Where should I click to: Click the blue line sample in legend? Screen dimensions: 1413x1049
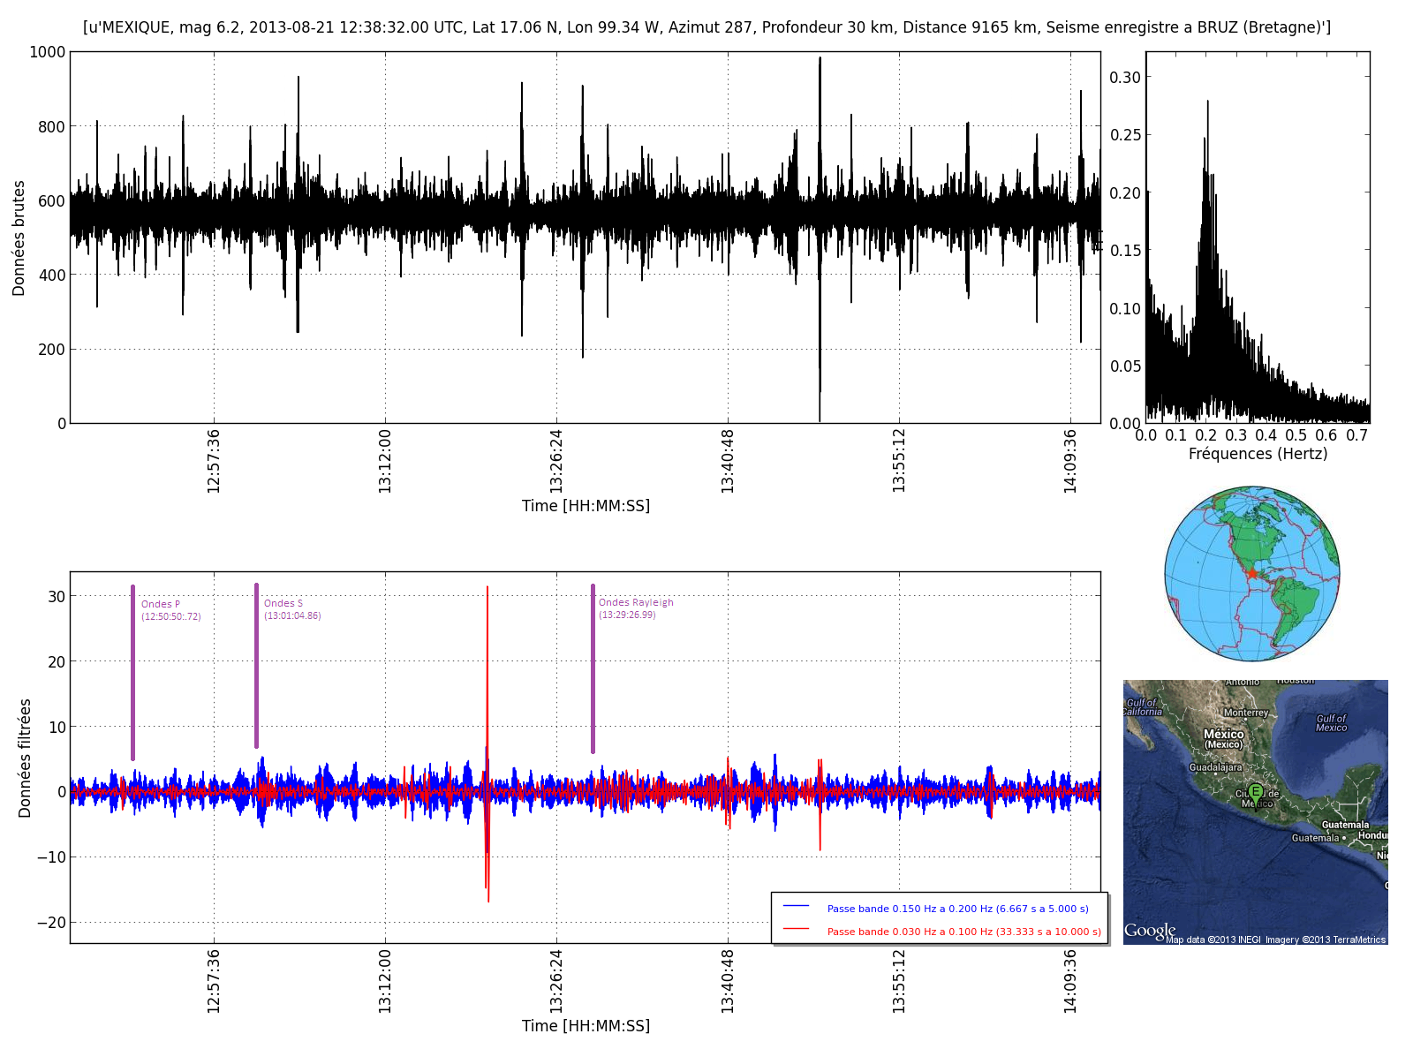click(797, 907)
